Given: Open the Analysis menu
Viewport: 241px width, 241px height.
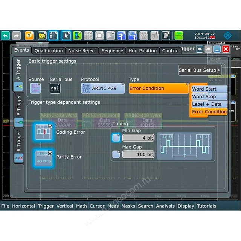Looking at the screenshot, I should (x=165, y=206).
